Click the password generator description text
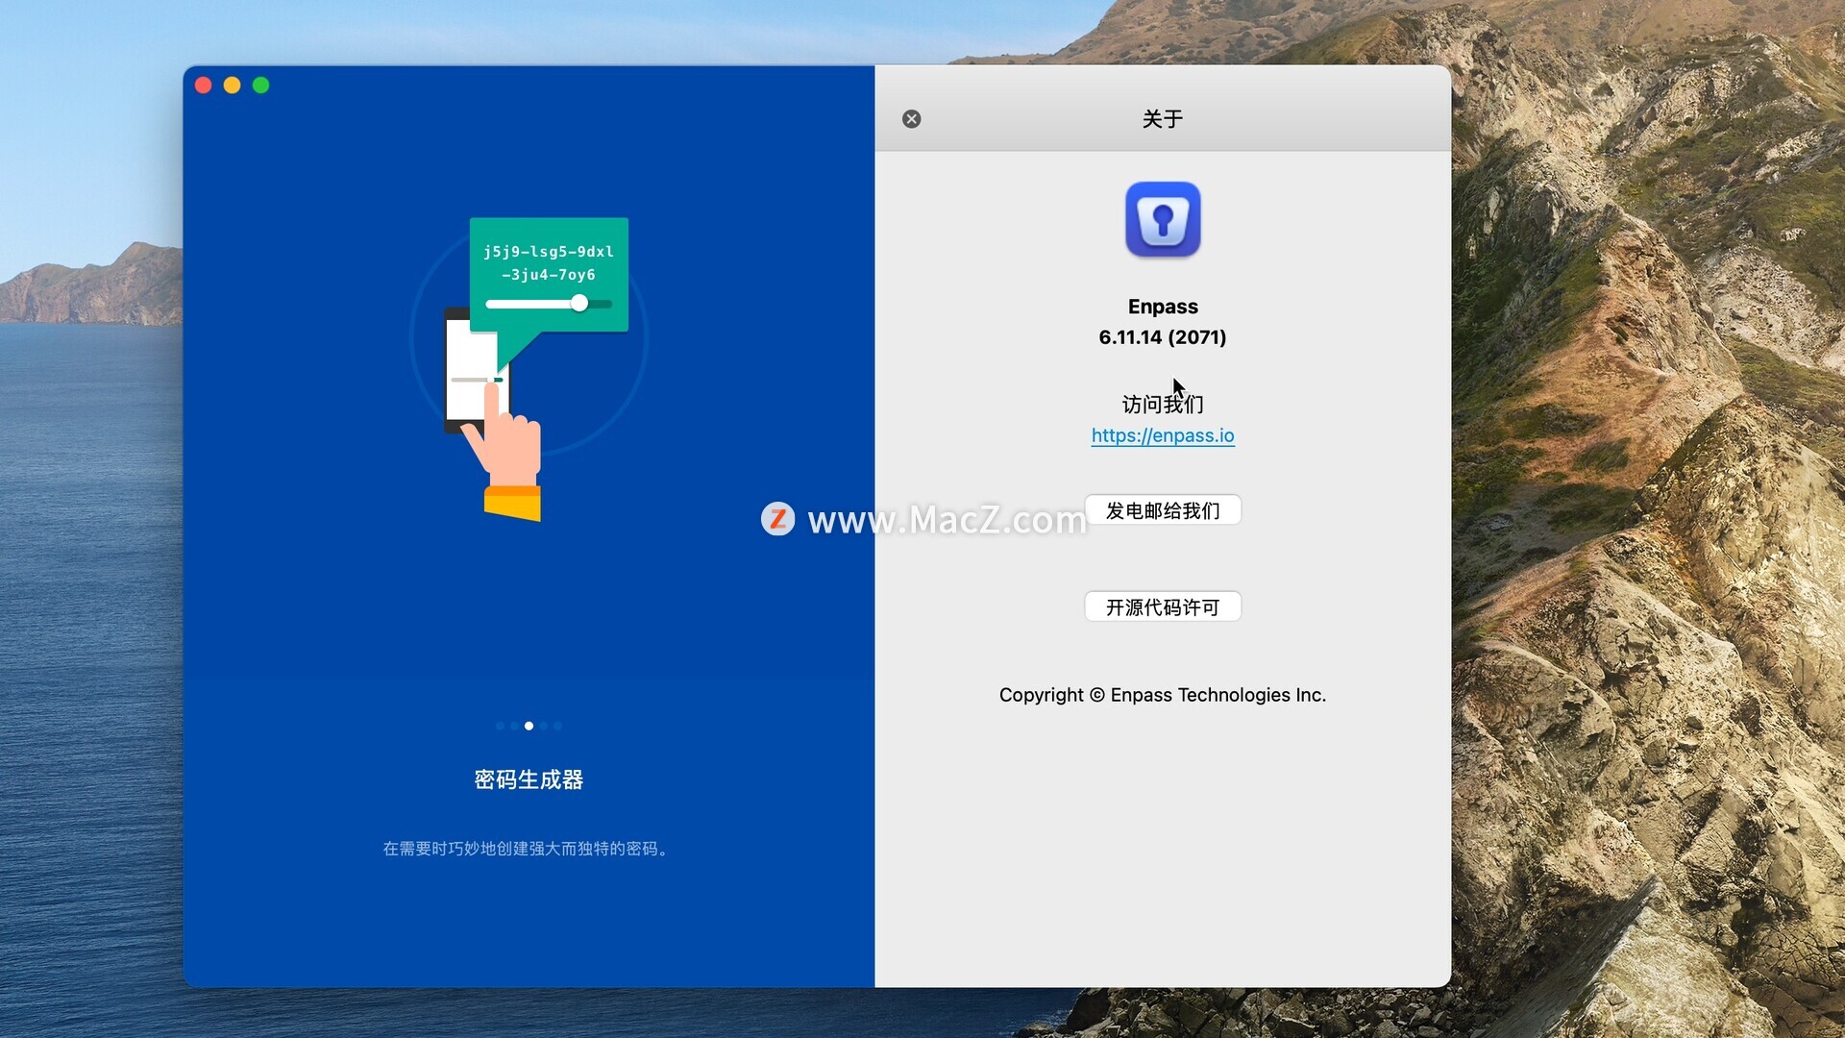1845x1038 pixels. [526, 849]
